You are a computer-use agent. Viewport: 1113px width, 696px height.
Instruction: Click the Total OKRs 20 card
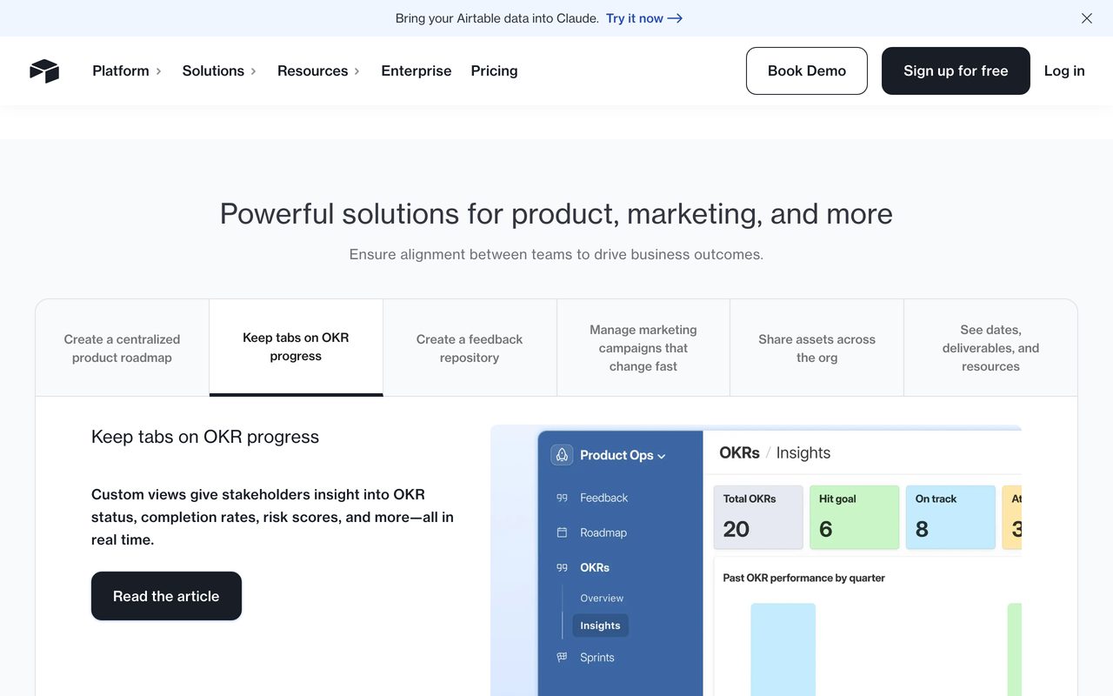pyautogui.click(x=758, y=518)
